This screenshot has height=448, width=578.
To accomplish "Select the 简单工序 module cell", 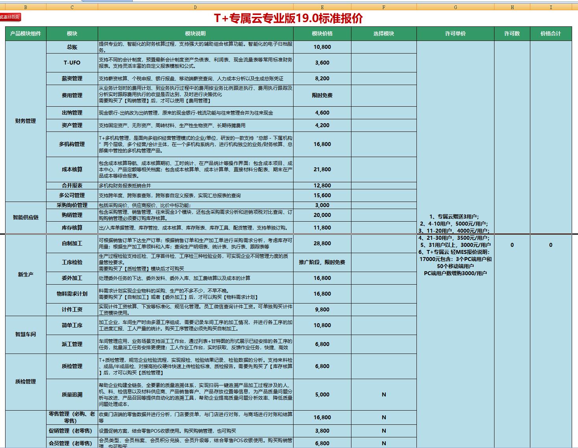I will click(x=72, y=325).
